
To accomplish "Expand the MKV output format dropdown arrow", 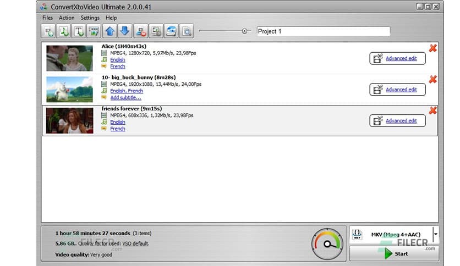I will point(436,234).
